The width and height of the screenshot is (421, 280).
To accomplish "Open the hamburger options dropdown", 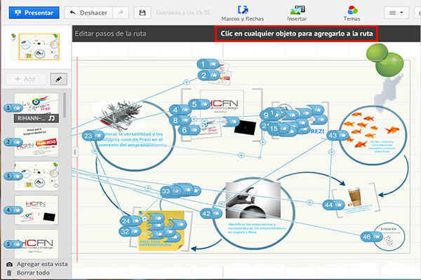I will pos(396,13).
